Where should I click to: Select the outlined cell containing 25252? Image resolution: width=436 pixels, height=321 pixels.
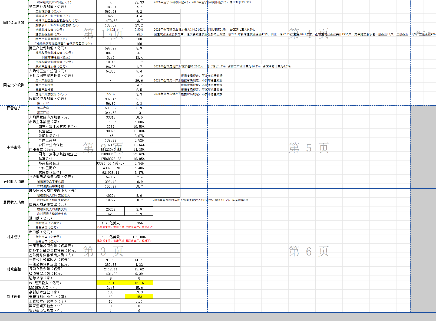111,209
